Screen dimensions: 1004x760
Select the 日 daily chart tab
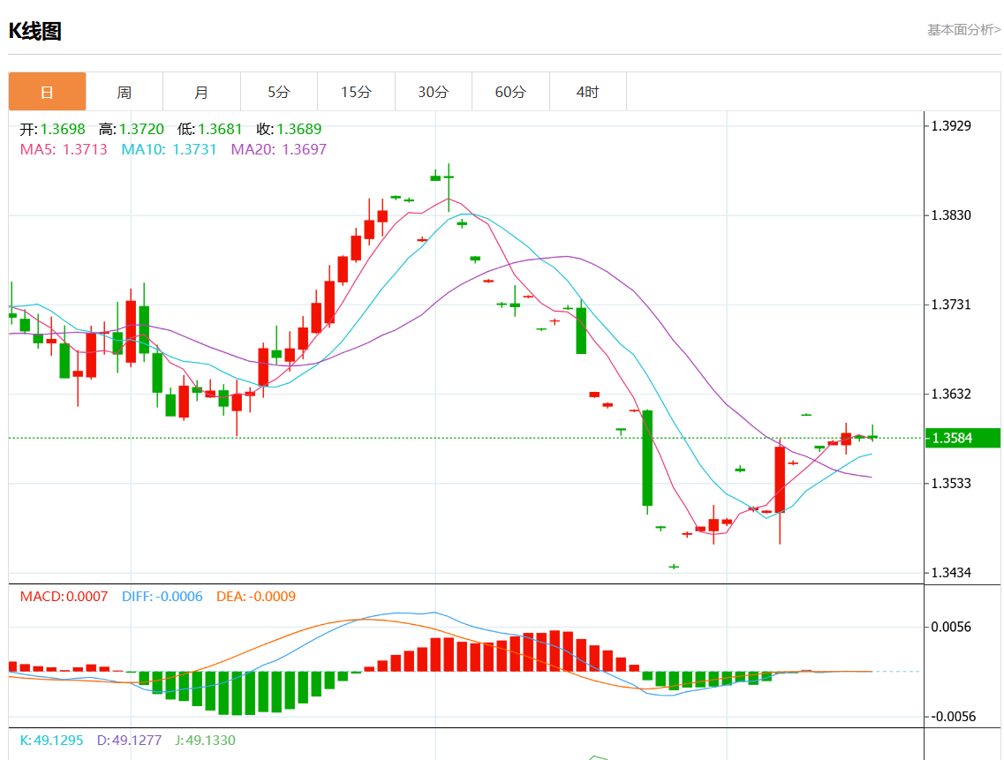(x=47, y=92)
